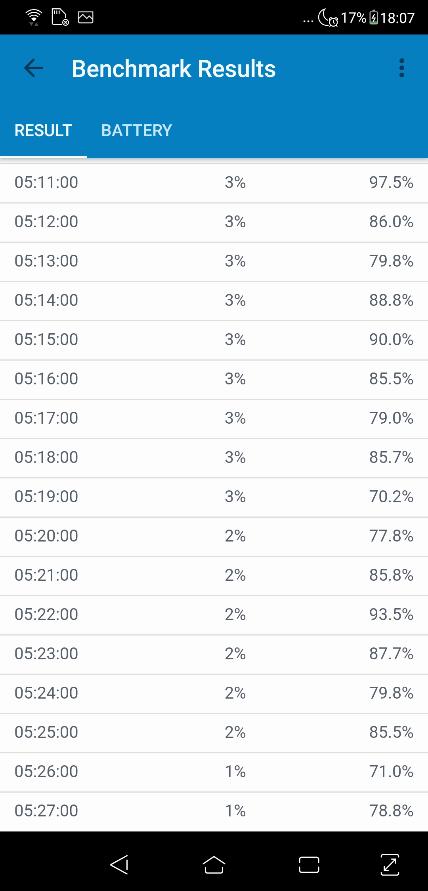Select the 05:26:00 row with 71.0%
The image size is (428, 891).
point(214,772)
